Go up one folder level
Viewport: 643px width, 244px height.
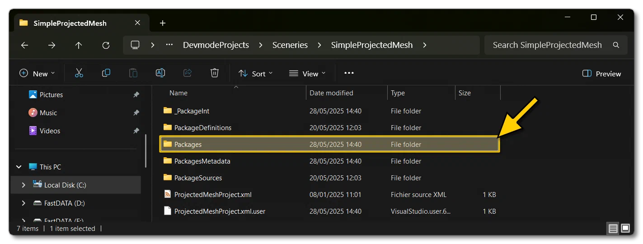point(79,45)
